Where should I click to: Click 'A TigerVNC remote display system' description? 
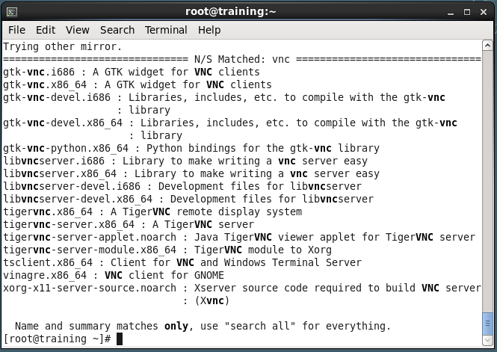click(x=206, y=211)
